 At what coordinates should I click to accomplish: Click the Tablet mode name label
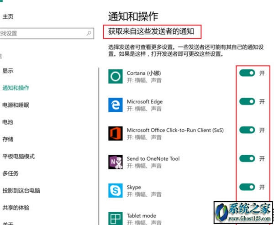142,216
